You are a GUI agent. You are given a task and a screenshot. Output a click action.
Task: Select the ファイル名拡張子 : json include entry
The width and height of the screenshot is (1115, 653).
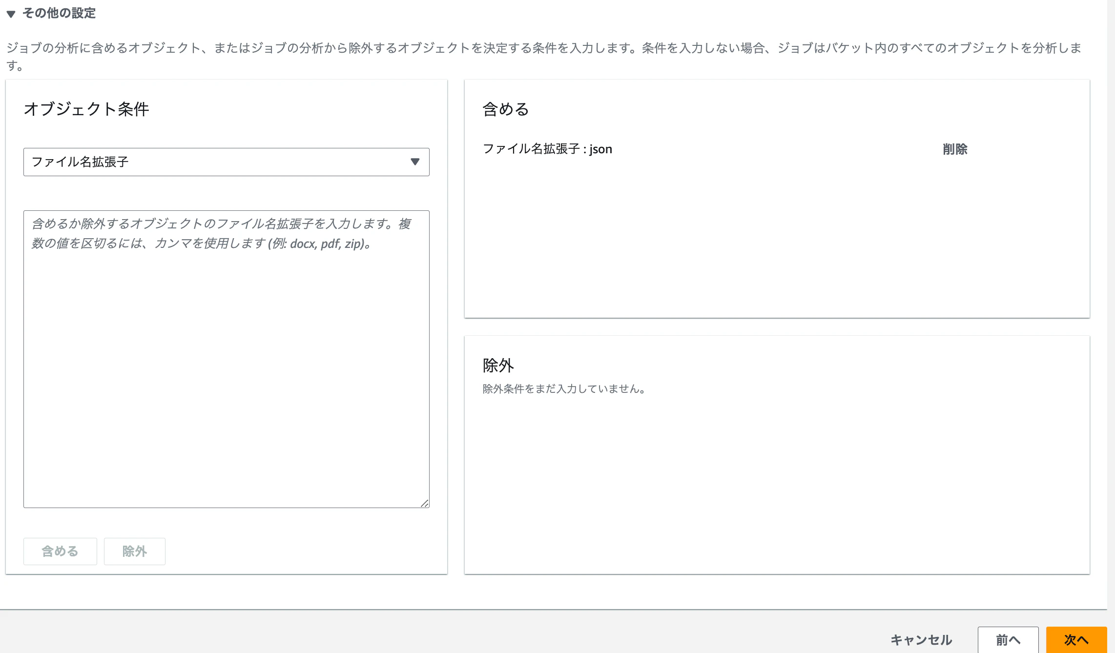click(547, 149)
